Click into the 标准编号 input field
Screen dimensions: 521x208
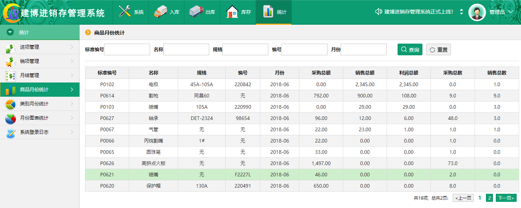(x=127, y=49)
